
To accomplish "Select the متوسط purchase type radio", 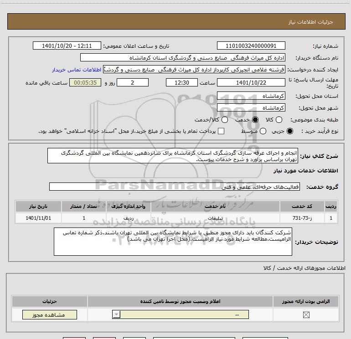I will point(263,131).
